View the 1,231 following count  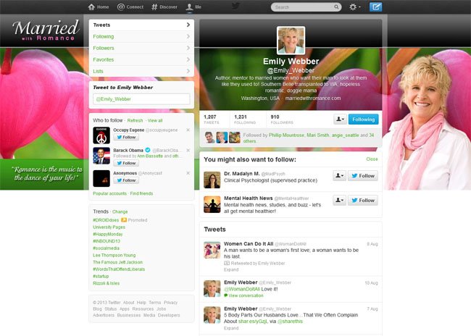(x=245, y=119)
